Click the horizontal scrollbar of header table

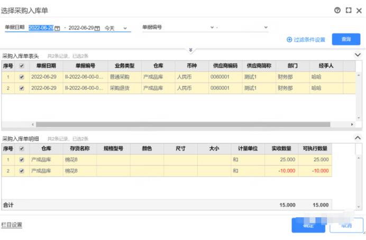pyautogui.click(x=183, y=124)
